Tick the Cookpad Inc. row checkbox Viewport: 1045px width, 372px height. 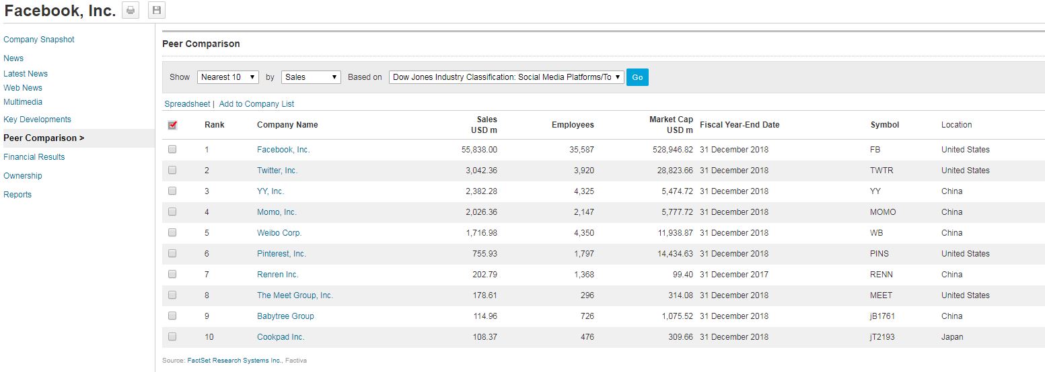(172, 337)
